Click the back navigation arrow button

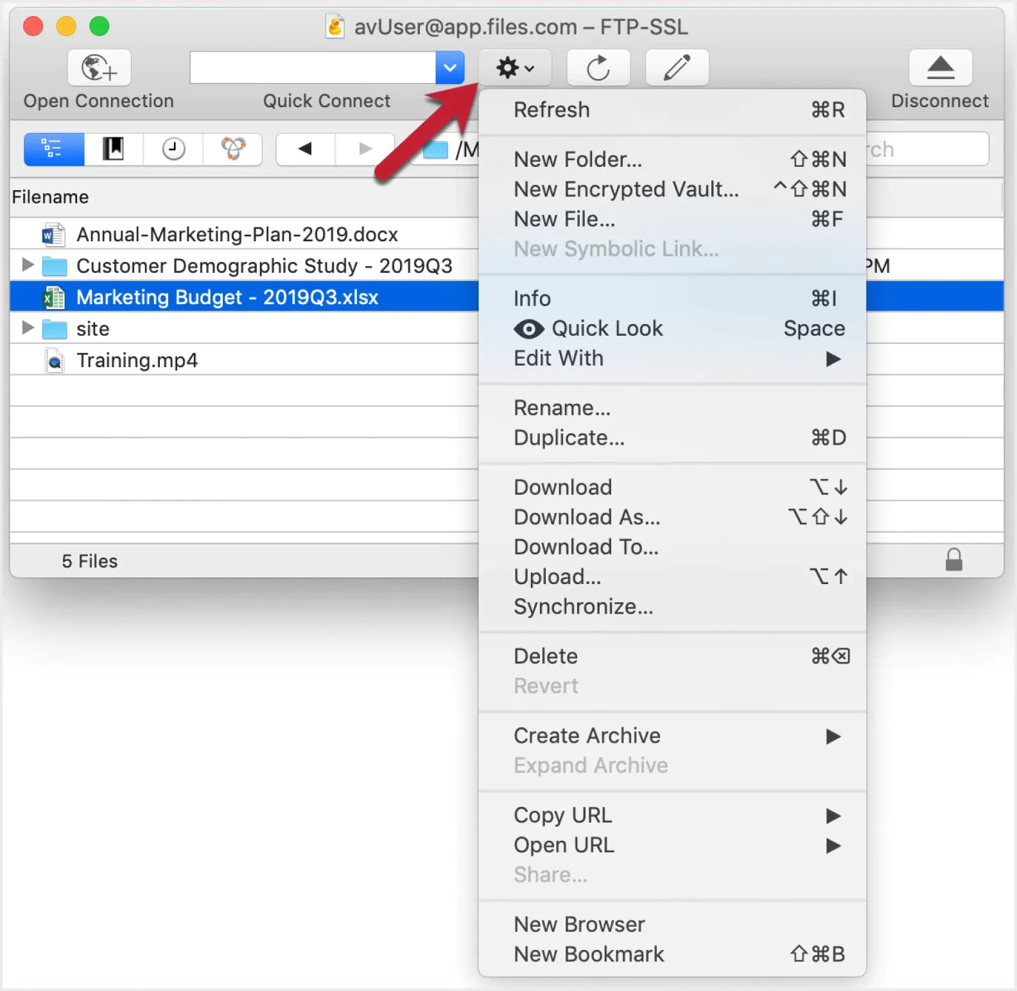coord(306,149)
